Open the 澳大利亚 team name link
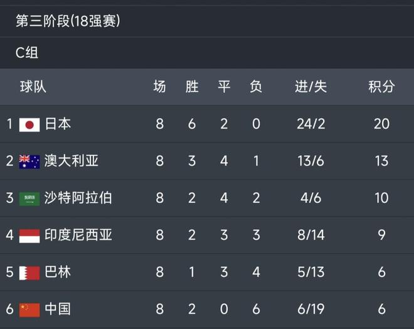 pos(72,161)
